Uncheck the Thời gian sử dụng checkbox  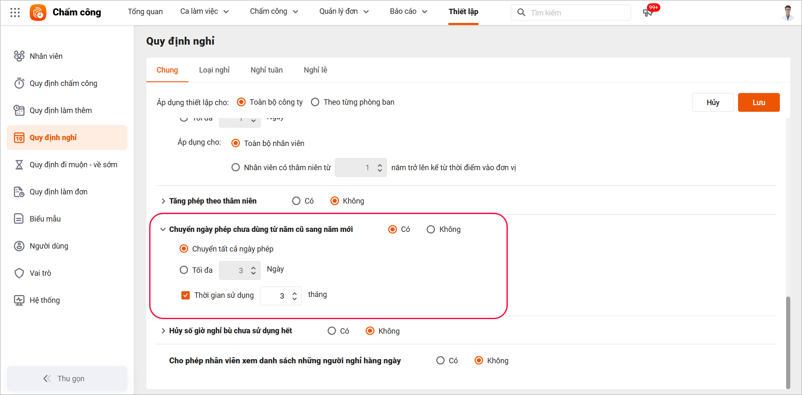click(x=186, y=295)
